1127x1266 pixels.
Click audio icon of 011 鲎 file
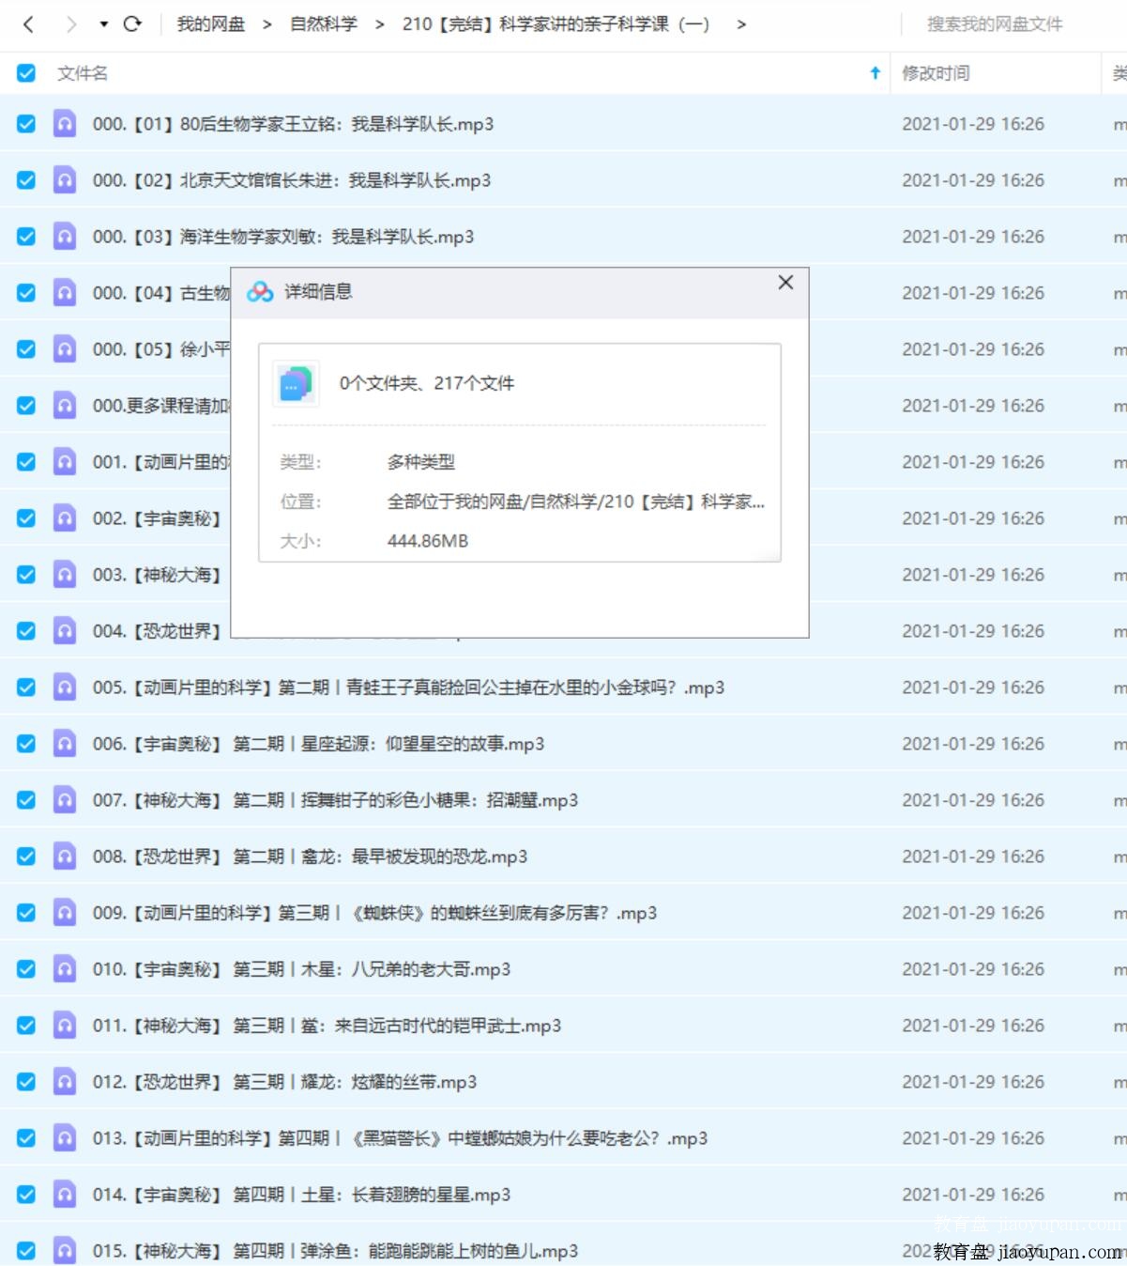coord(65,1026)
